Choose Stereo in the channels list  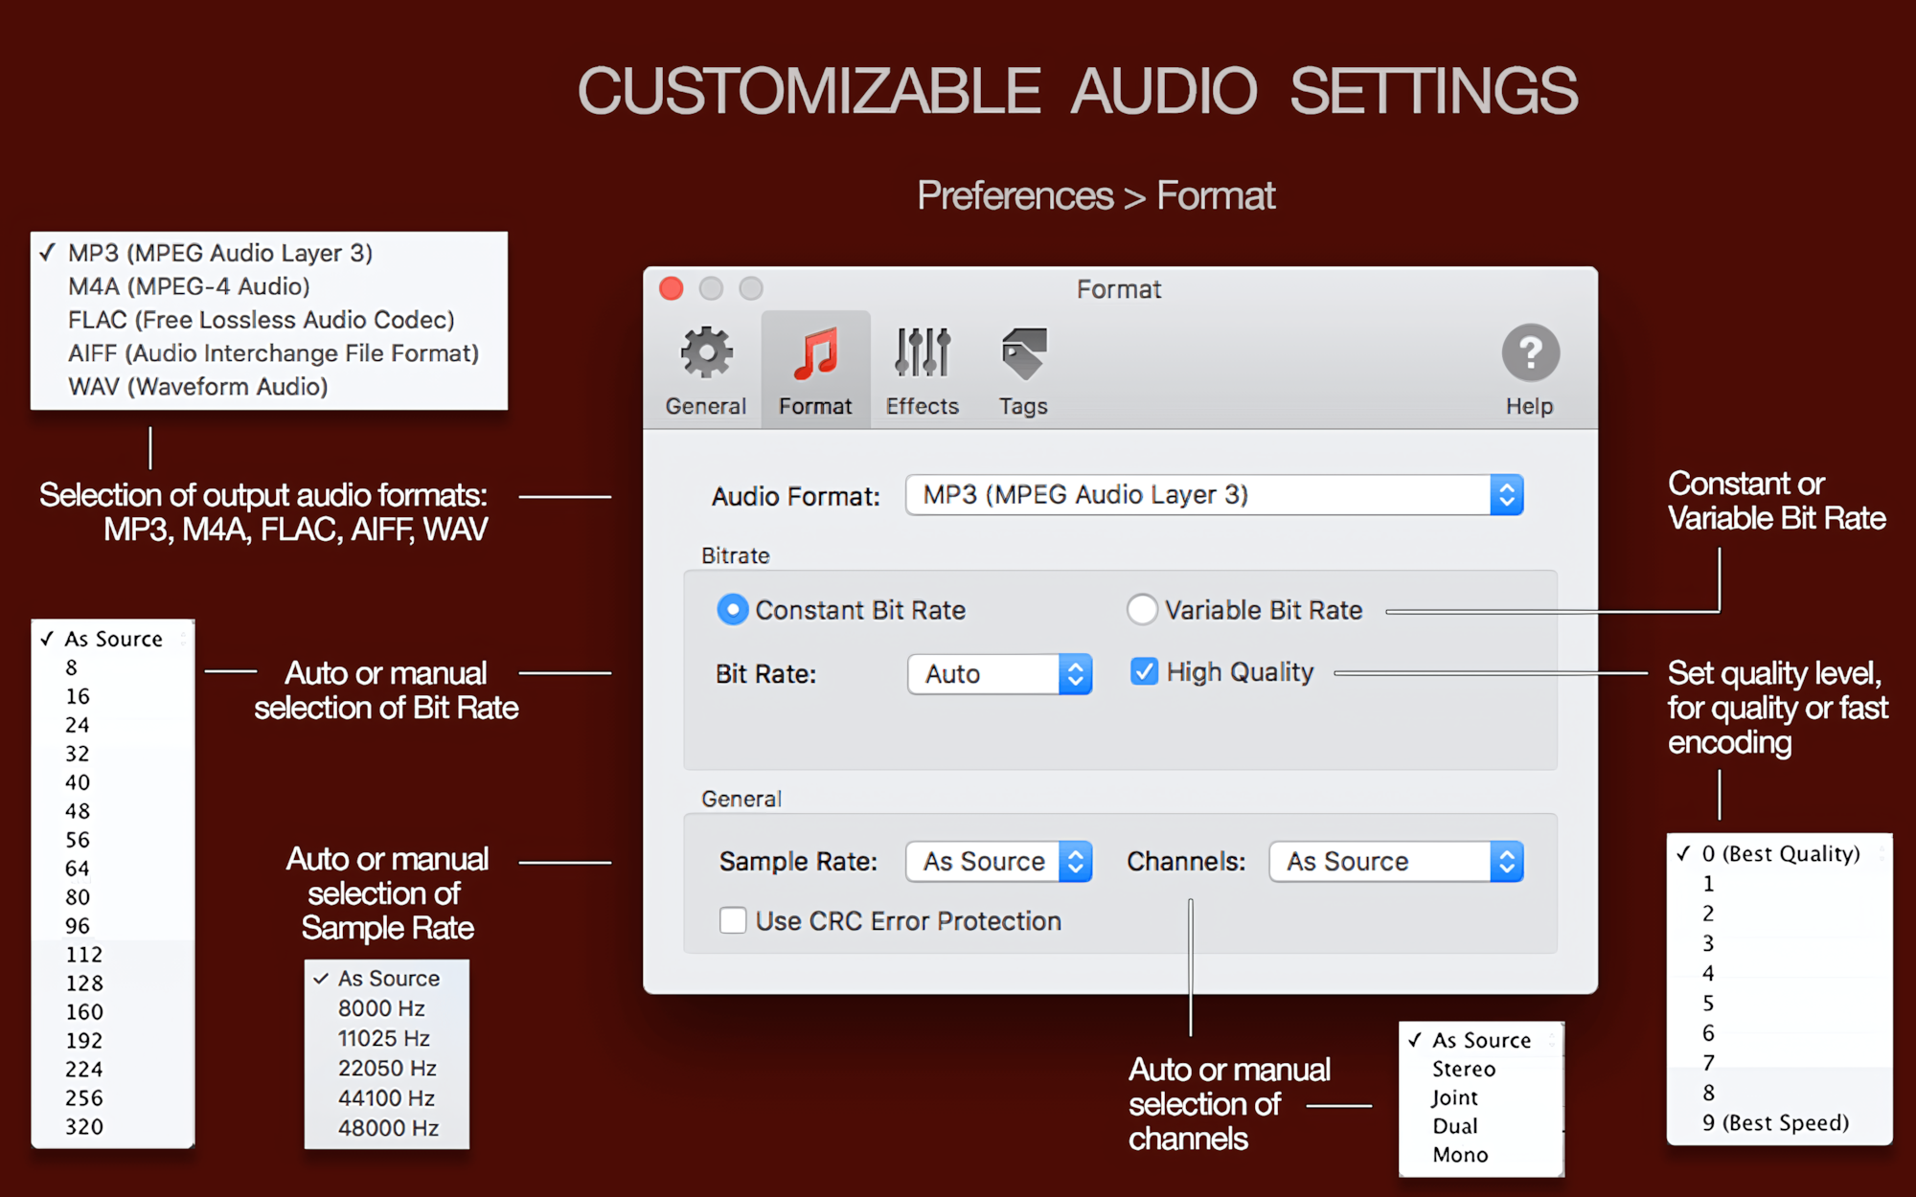click(1463, 1069)
